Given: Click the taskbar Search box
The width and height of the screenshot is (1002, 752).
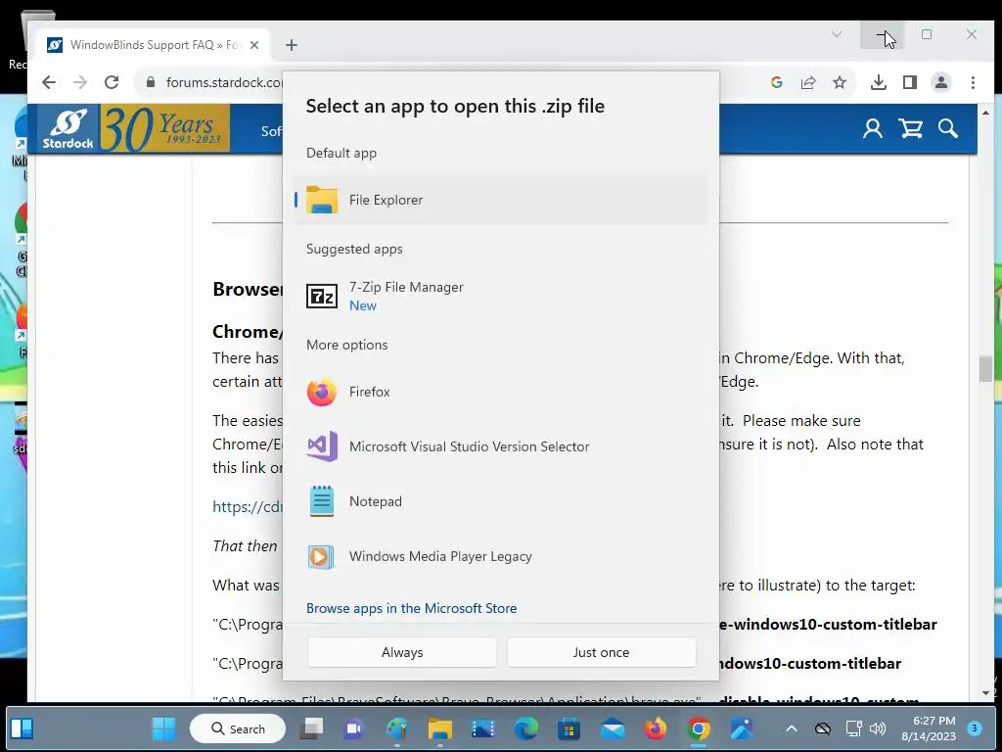Looking at the screenshot, I should coord(238,728).
